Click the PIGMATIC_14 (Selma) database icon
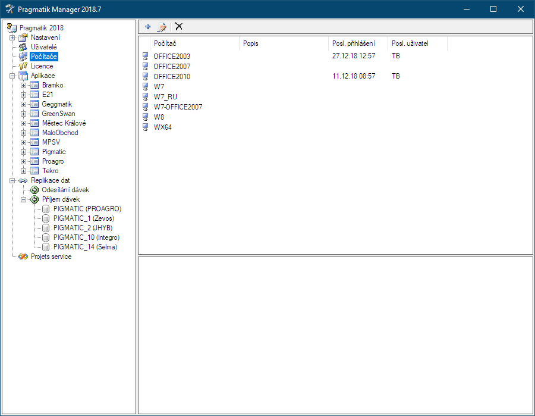535x416 pixels. click(x=46, y=247)
